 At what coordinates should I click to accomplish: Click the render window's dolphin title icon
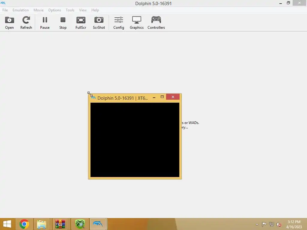[x=94, y=98]
